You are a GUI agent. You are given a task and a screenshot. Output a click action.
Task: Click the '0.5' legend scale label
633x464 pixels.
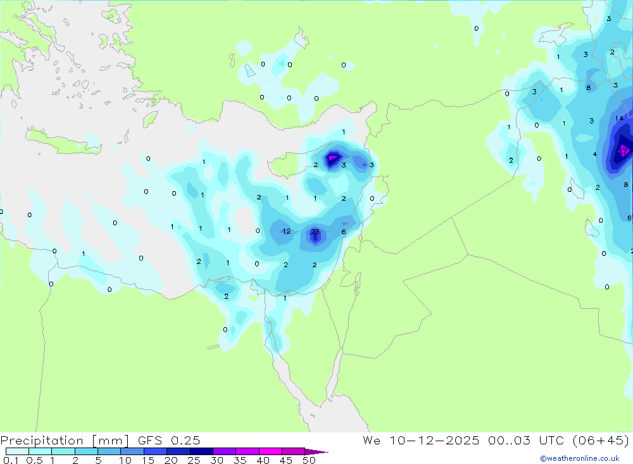tap(34, 460)
